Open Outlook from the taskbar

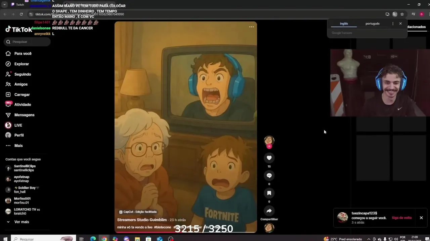[x=160, y=239]
